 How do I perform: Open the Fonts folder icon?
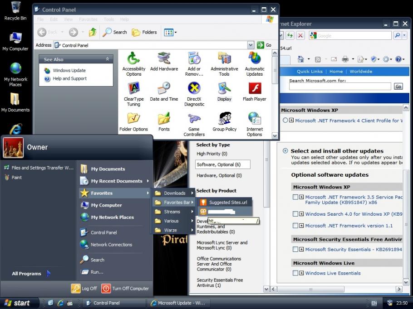tap(164, 120)
